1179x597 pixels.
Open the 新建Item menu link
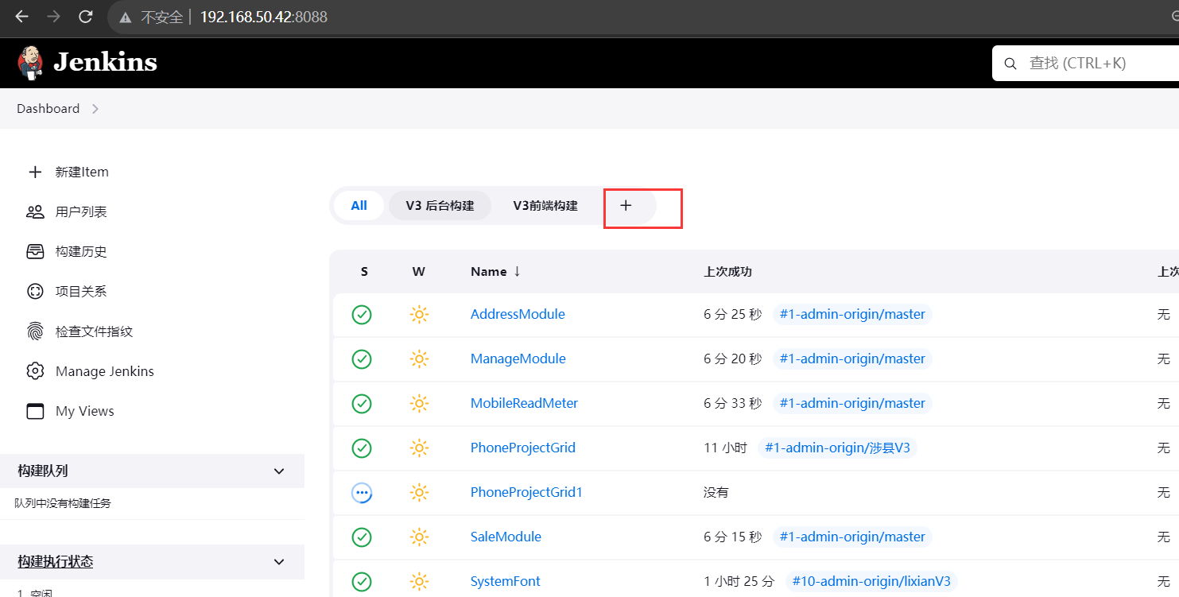(x=82, y=172)
